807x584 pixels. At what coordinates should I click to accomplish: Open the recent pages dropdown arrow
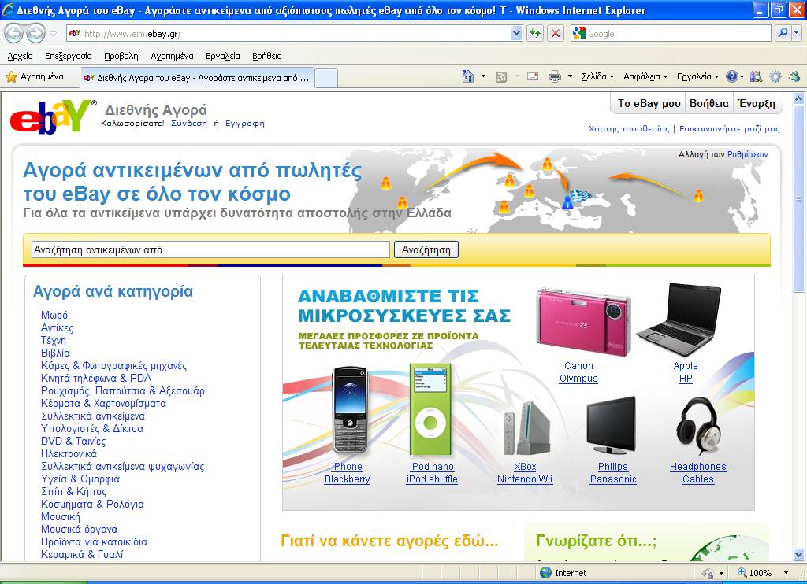click(x=54, y=34)
